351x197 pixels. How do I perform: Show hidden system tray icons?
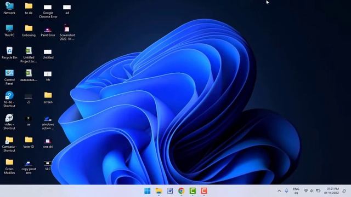coord(279,191)
